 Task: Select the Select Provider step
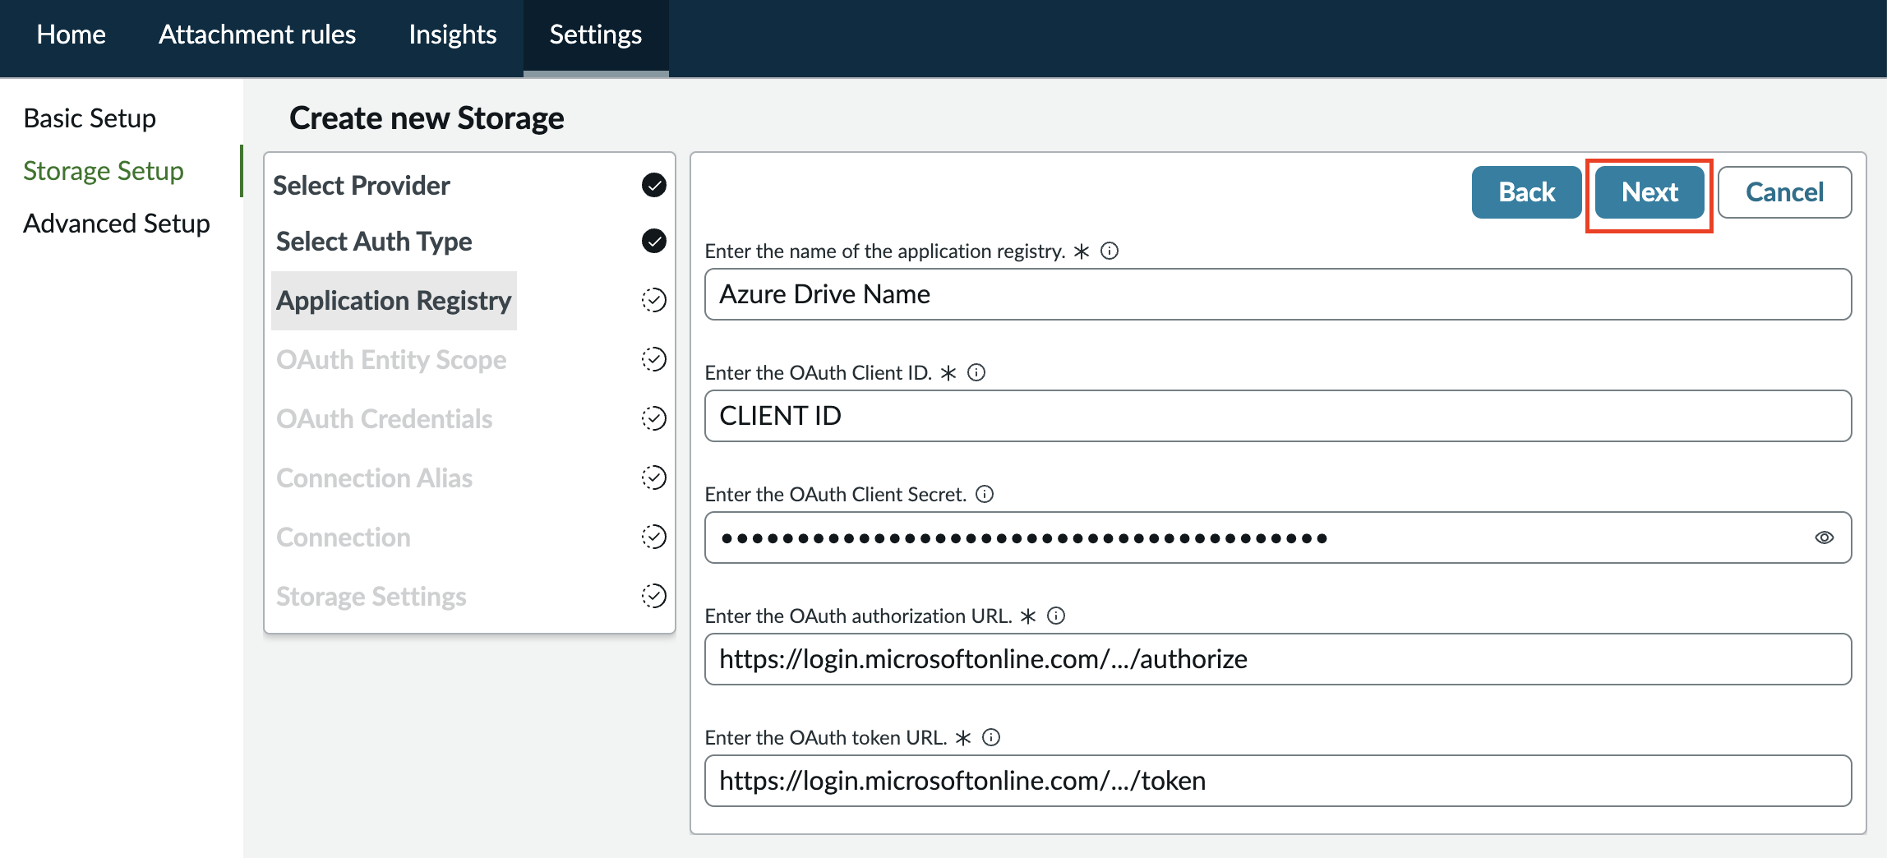pos(362,186)
